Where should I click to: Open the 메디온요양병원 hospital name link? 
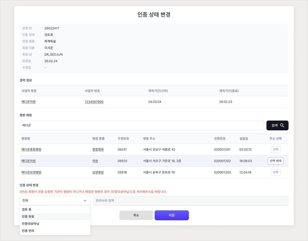(x=32, y=172)
